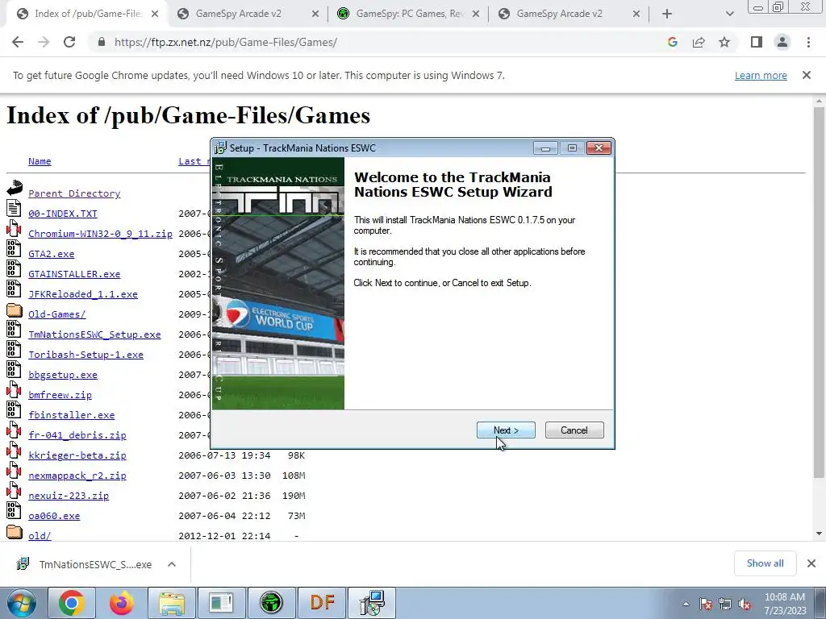Click the binary file icon beside GTA2.exe
The width and height of the screenshot is (826, 619).
(x=15, y=250)
